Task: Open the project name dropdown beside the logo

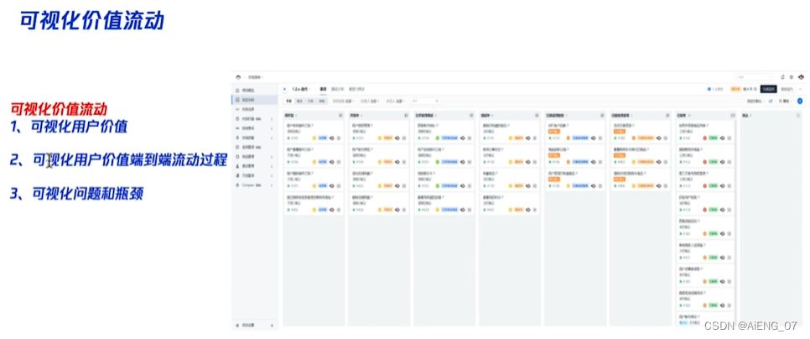Action: tap(255, 77)
